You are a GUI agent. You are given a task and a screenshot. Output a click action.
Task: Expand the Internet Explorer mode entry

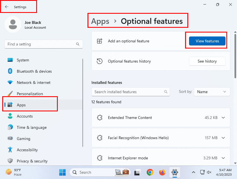[223, 158]
